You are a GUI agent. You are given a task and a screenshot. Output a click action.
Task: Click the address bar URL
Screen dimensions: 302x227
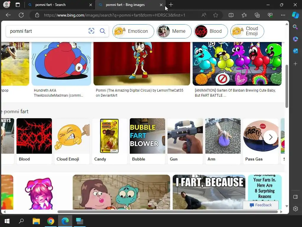point(114,15)
